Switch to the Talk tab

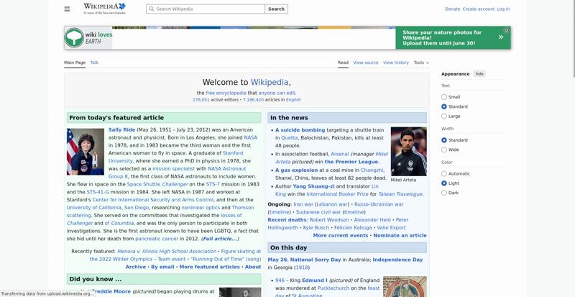94,63
